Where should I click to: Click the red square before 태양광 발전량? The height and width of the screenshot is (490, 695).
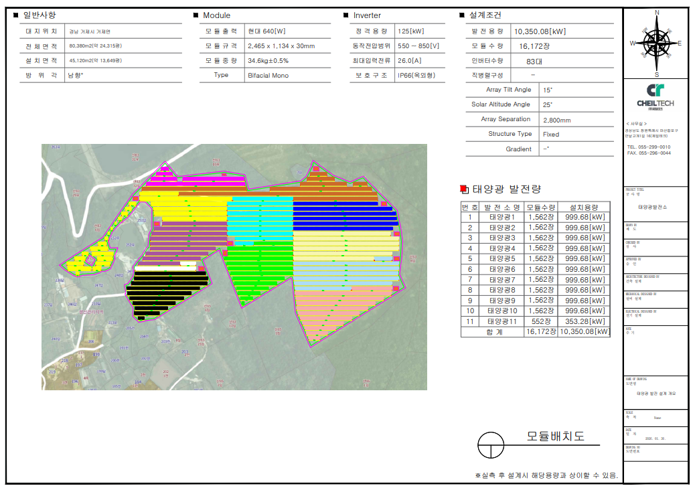[x=465, y=189]
